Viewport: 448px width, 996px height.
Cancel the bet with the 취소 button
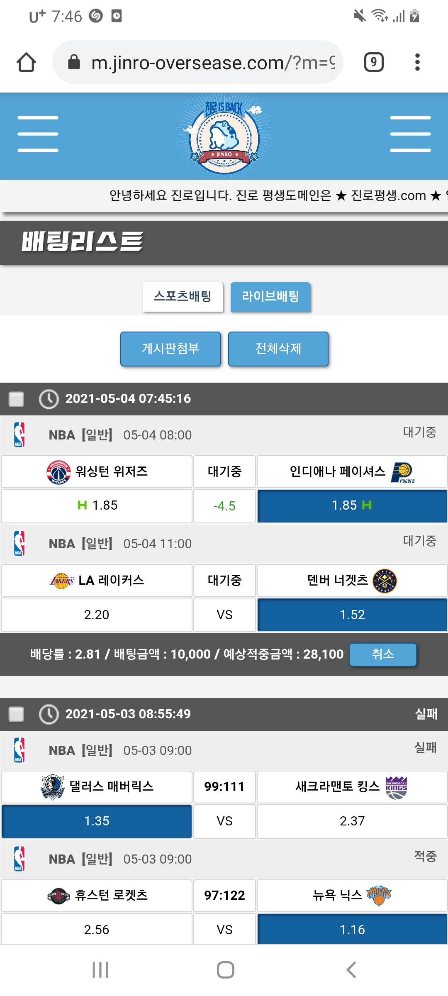click(382, 654)
